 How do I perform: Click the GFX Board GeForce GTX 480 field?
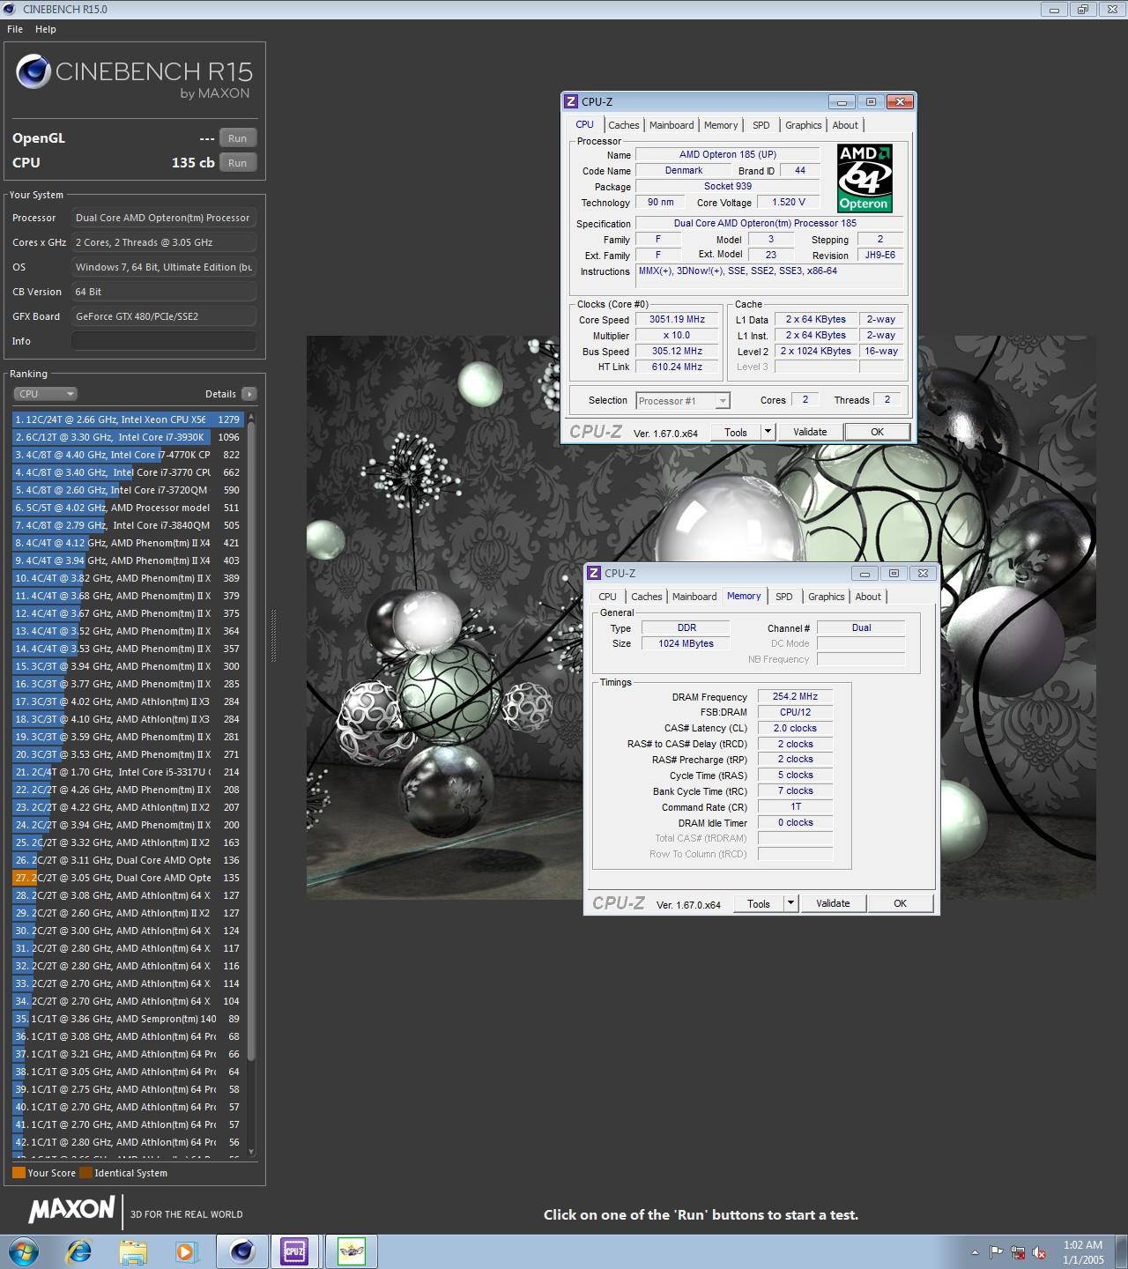164,316
